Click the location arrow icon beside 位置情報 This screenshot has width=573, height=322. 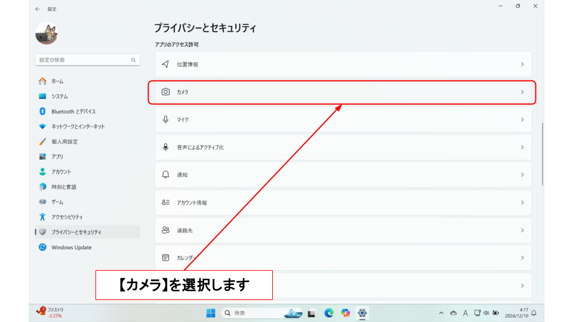pos(165,64)
